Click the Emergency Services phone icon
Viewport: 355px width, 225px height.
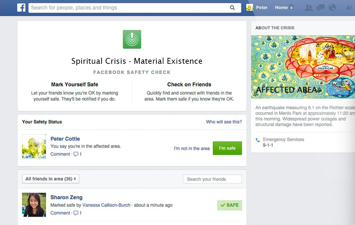[258, 140]
